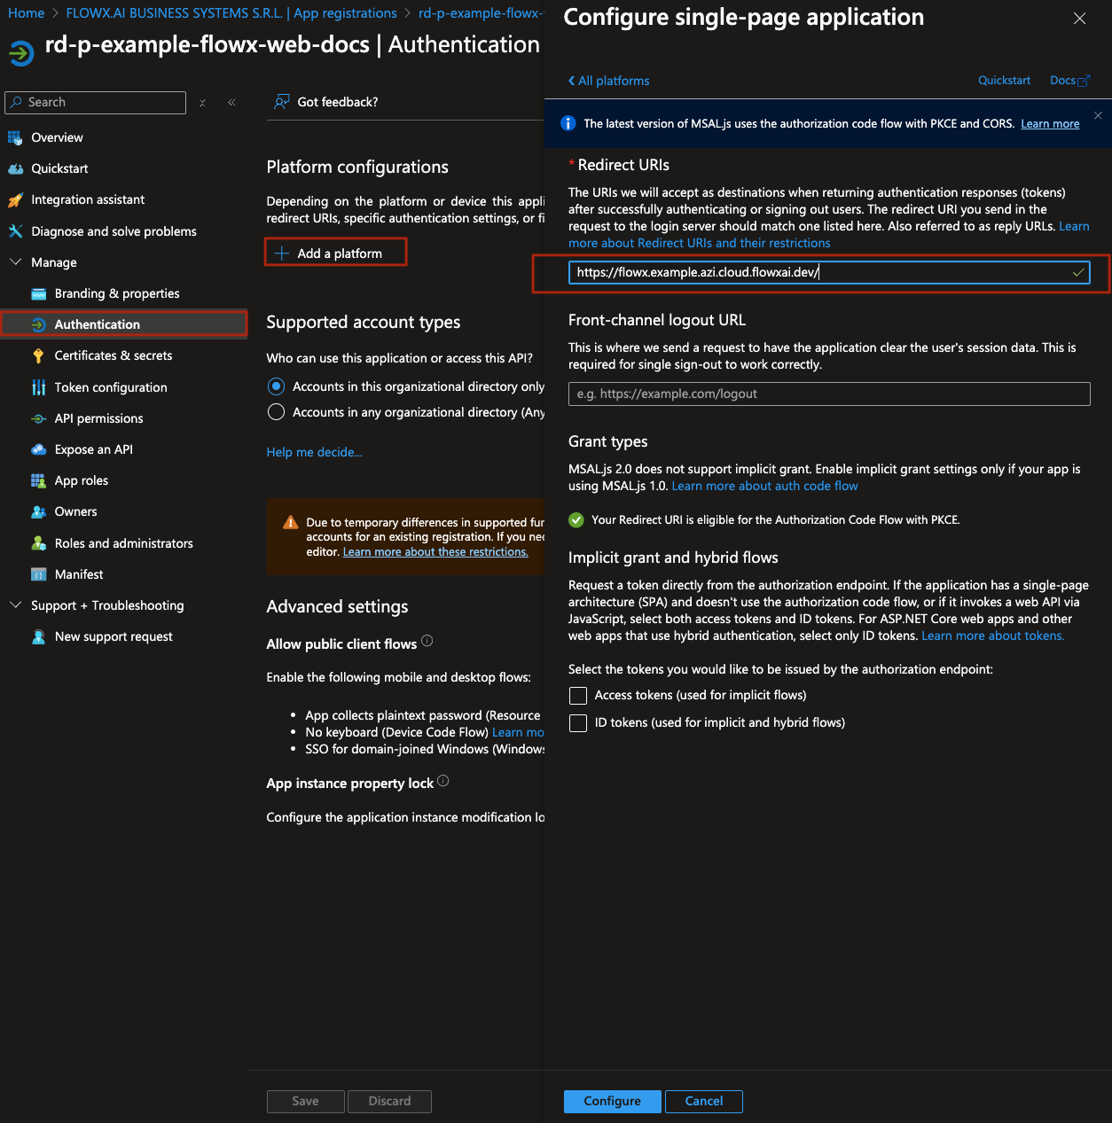The height and width of the screenshot is (1123, 1112).
Task: Enable ID tokens checkbox
Action: 578,723
